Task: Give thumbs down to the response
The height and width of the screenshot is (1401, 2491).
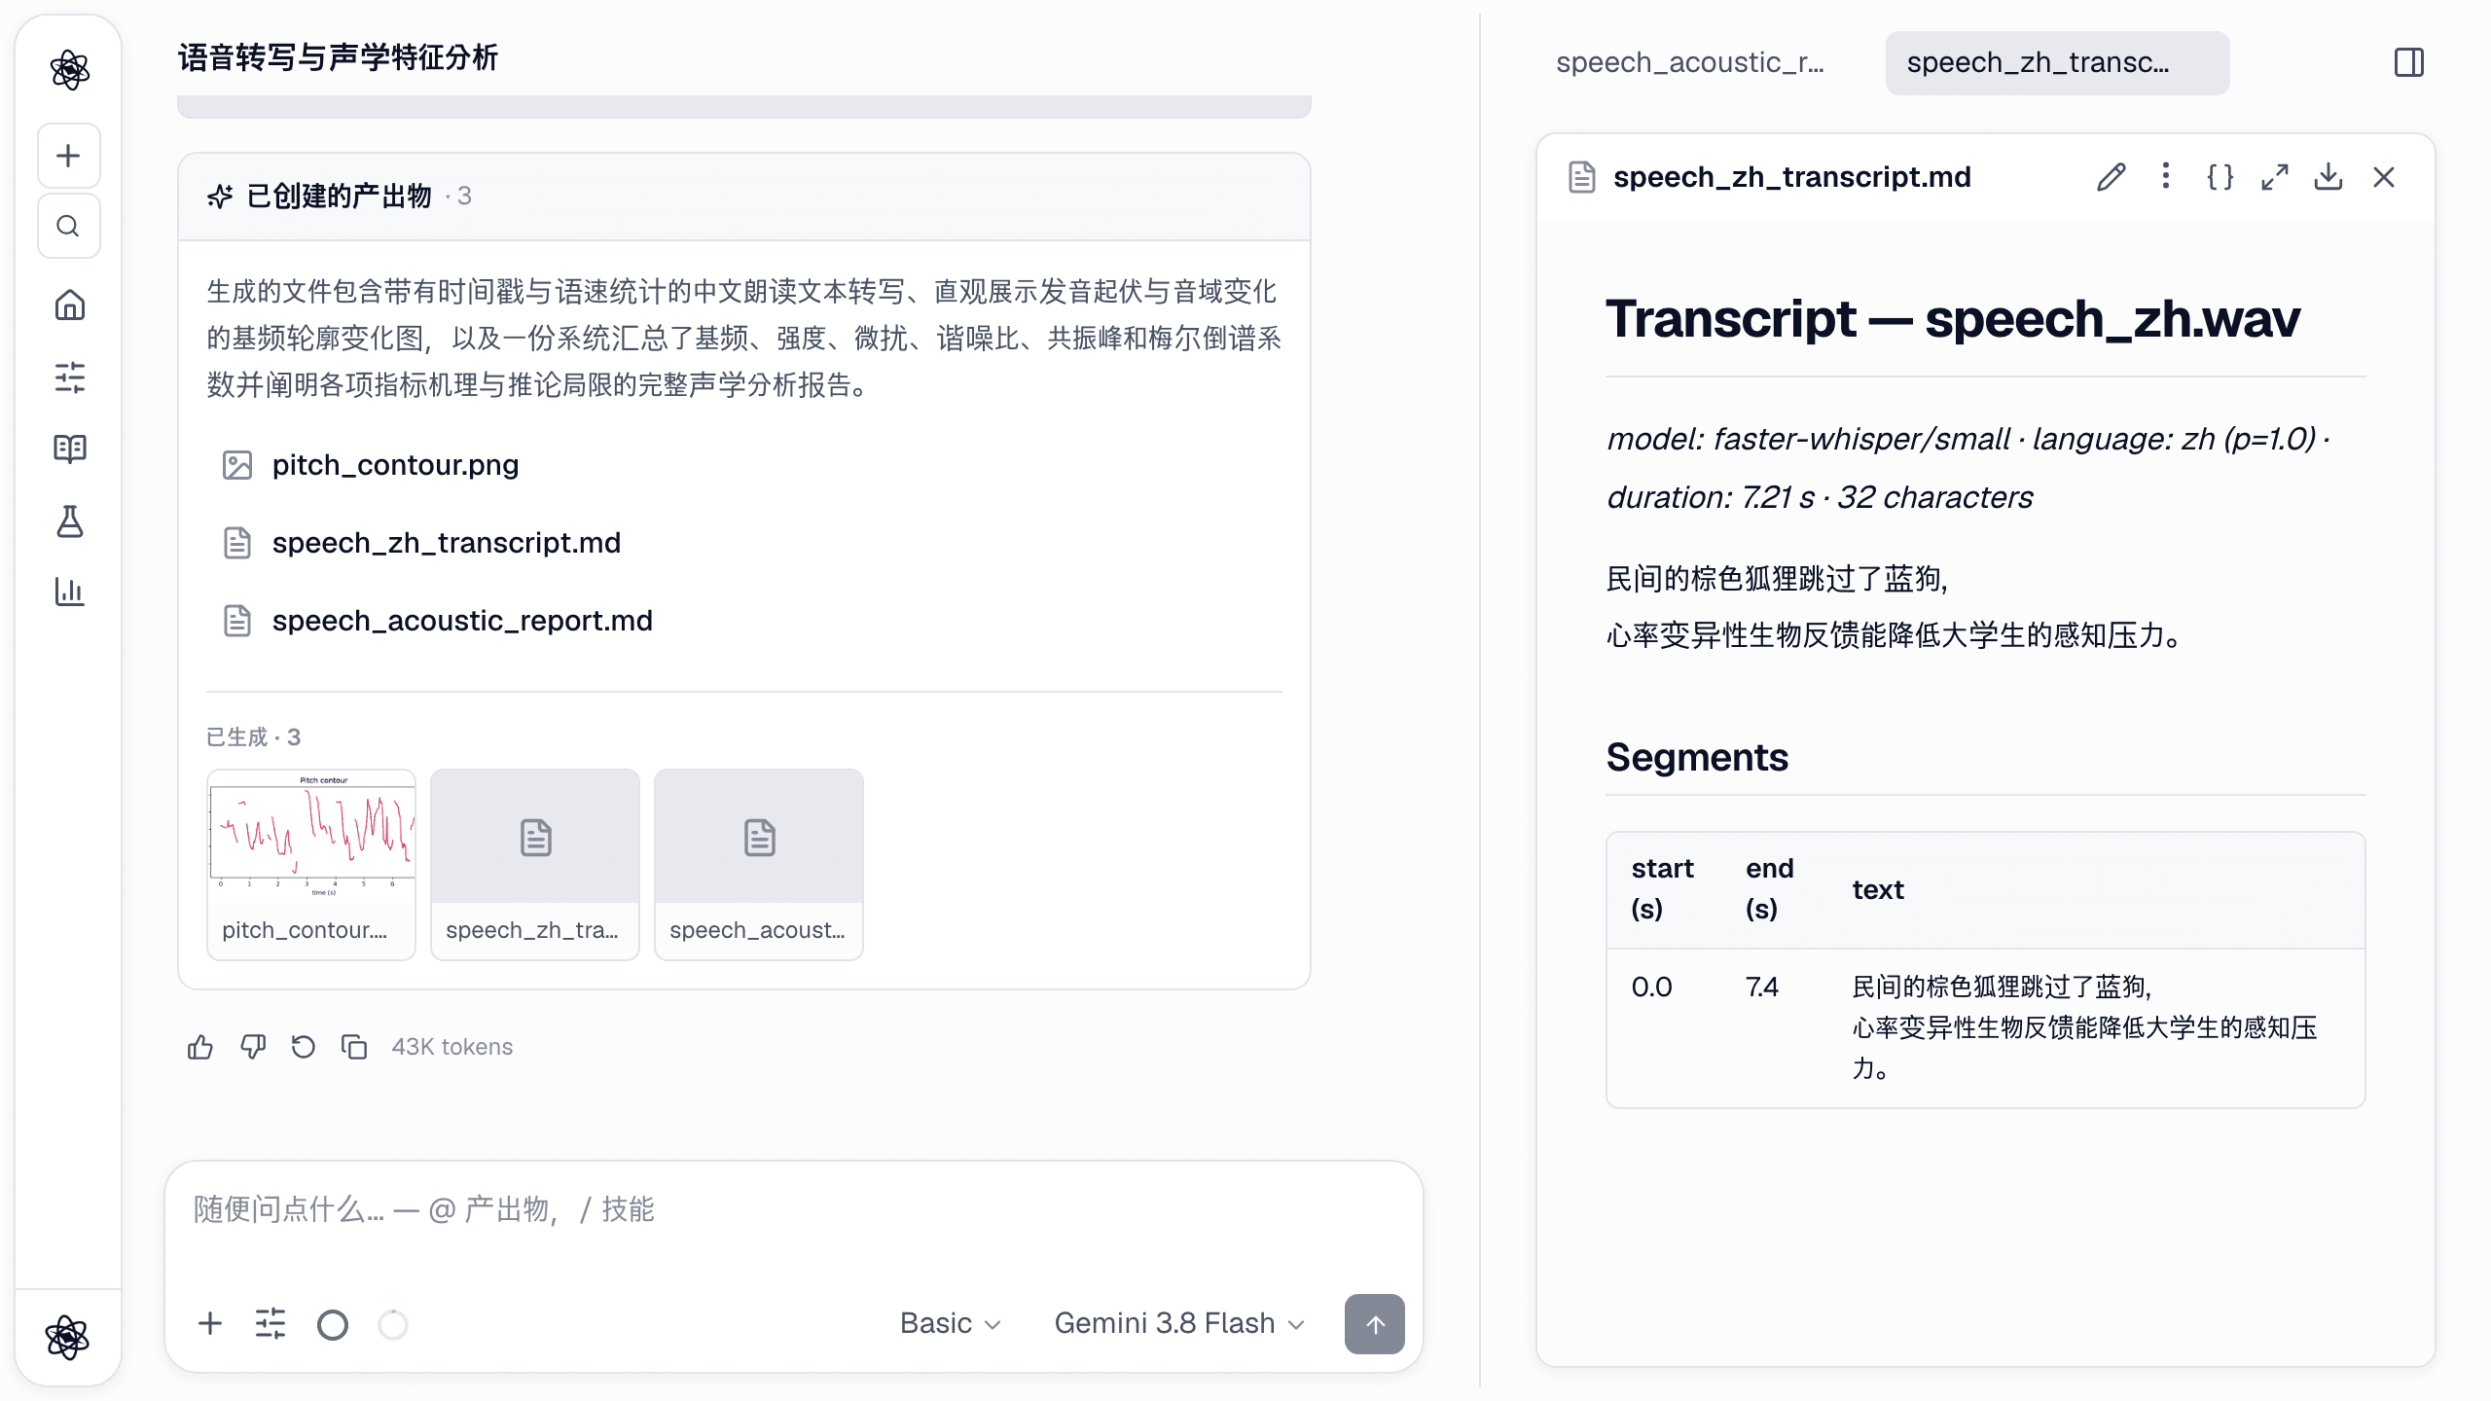Action: click(x=253, y=1047)
